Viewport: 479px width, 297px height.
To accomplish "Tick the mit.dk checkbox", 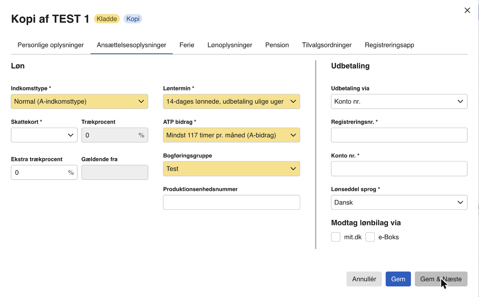I will click(335, 237).
